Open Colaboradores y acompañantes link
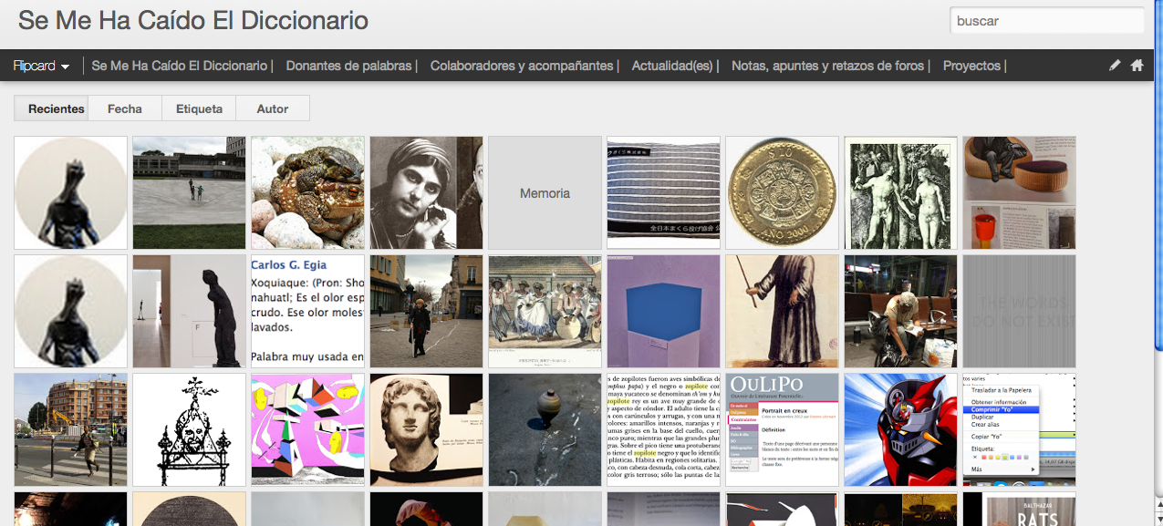The width and height of the screenshot is (1163, 526). coord(522,66)
